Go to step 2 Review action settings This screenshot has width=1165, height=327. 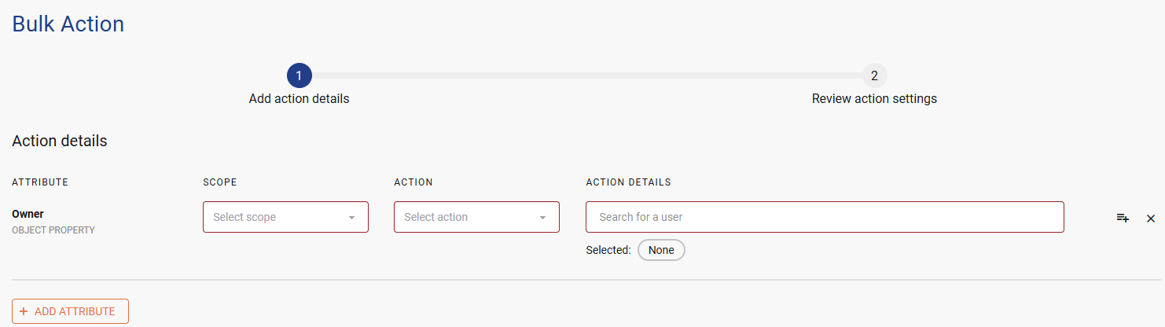(874, 76)
